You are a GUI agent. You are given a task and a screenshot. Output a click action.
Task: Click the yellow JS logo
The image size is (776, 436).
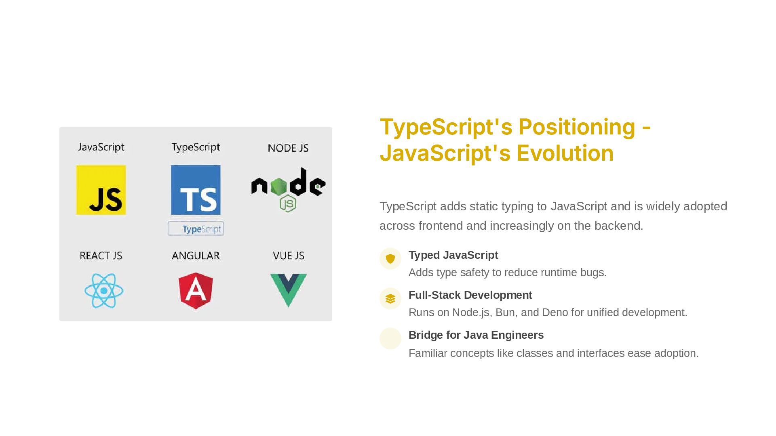[x=101, y=190]
